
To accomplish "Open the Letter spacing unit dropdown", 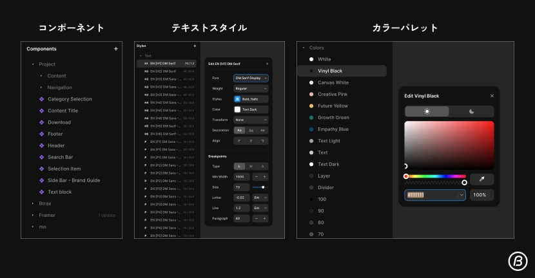I will coord(260,198).
